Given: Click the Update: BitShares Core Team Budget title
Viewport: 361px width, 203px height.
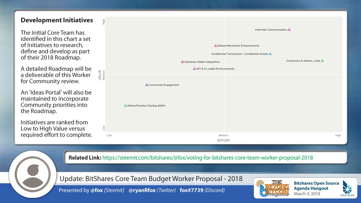Looking at the screenshot, I should pos(151,179).
